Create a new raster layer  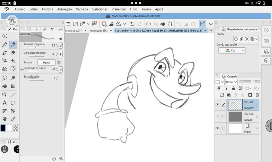tap(222, 95)
